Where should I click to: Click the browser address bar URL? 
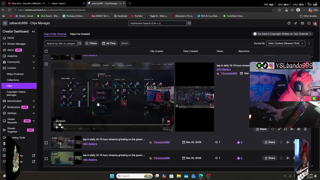[51, 10]
